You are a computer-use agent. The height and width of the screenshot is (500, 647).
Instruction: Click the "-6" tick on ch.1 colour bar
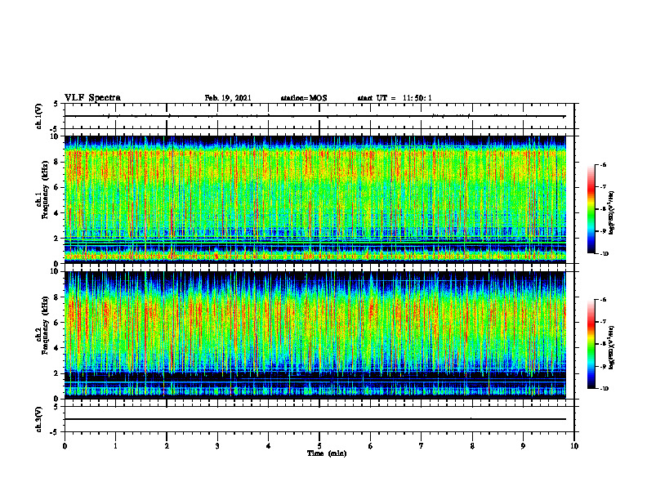pyautogui.click(x=604, y=165)
